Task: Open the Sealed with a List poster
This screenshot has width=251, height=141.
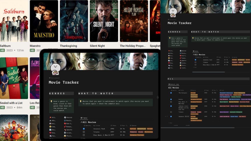Action: pyautogui.click(x=14, y=78)
